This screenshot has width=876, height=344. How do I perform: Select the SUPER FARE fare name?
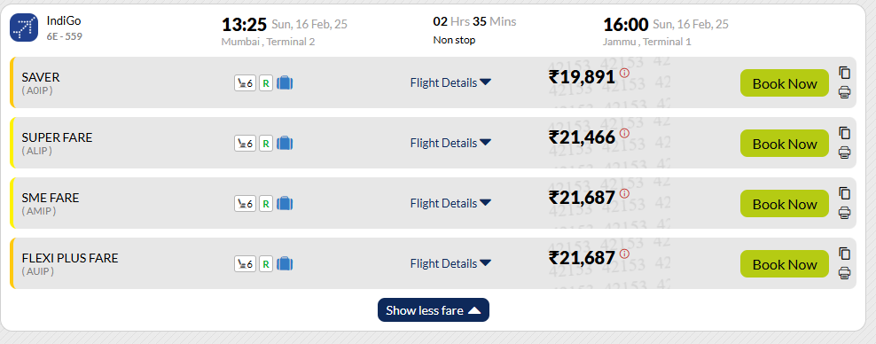[57, 137]
